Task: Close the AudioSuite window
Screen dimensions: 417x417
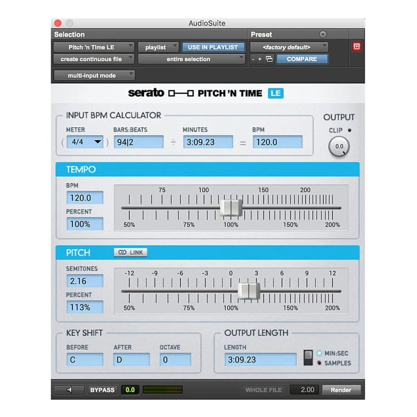Action: (58, 23)
